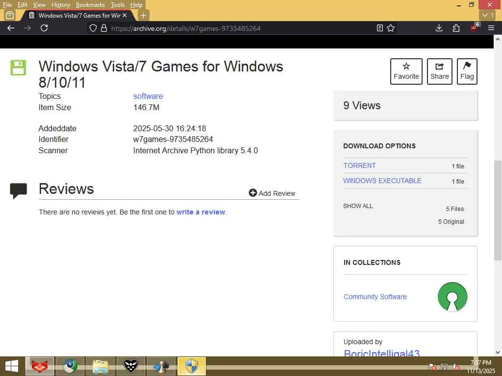Close the Windows Vista/7 Games tab

(x=125, y=15)
